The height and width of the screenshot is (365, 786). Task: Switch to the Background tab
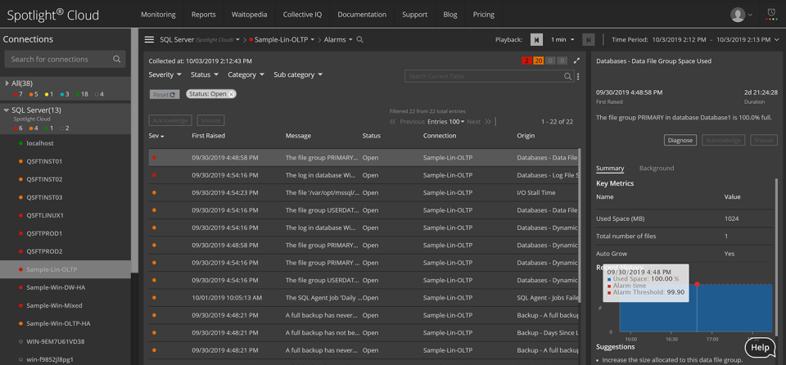(657, 169)
